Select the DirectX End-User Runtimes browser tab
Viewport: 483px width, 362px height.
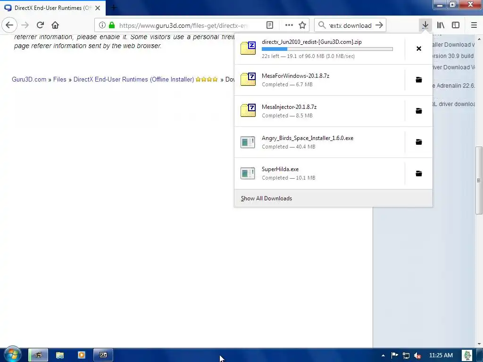tap(53, 8)
